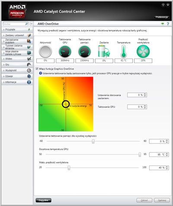Click the Gry gamepad icon
Image resolution: width=173 pixels, height=206 pixels.
(29, 65)
